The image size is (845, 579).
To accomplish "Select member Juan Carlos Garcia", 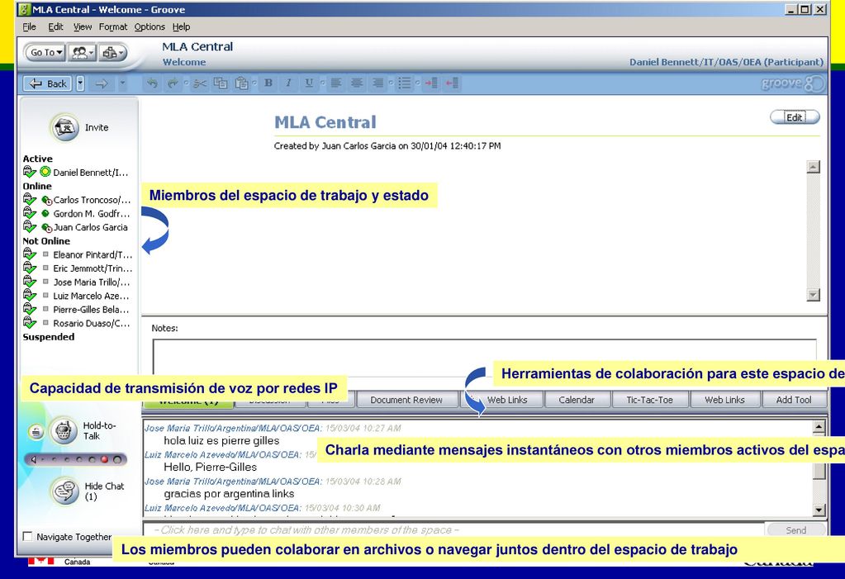I will pyautogui.click(x=90, y=227).
